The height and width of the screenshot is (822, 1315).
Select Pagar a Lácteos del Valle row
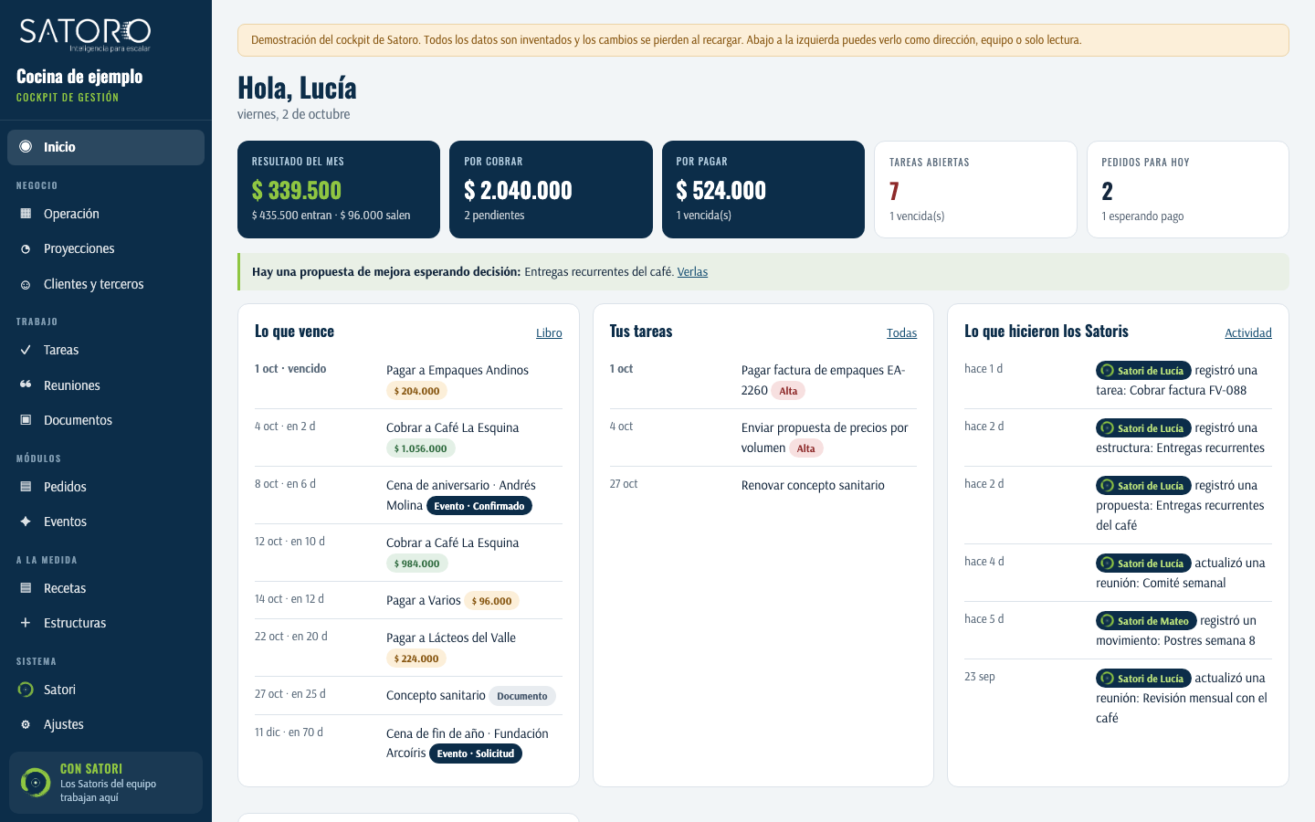408,648
